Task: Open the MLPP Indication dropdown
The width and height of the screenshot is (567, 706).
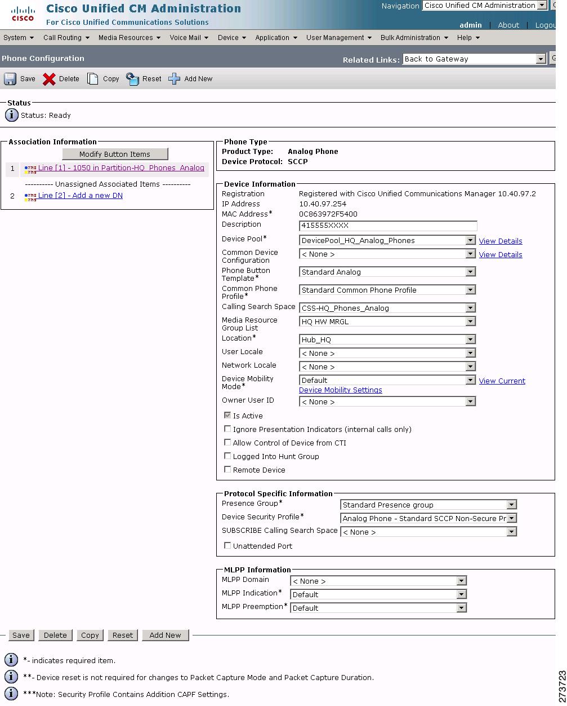Action: click(x=378, y=595)
